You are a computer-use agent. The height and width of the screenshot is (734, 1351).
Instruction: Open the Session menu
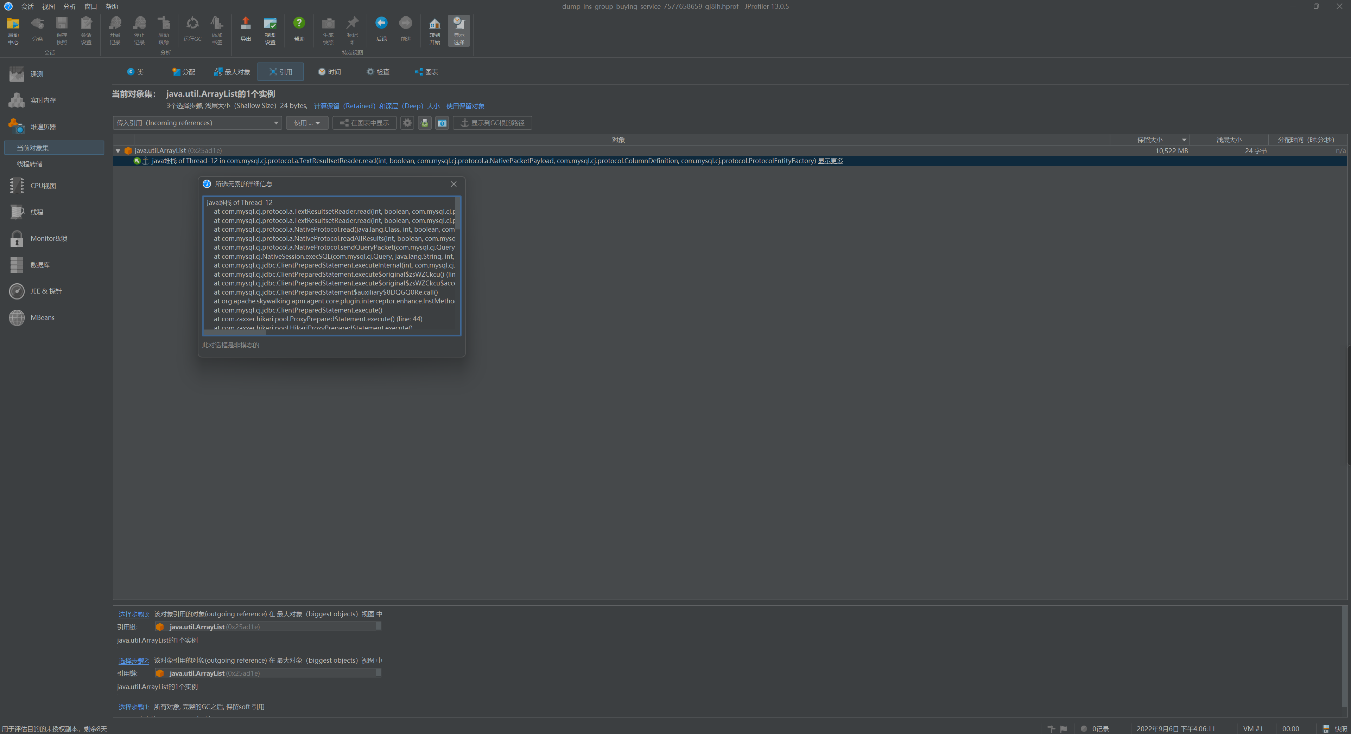(27, 6)
